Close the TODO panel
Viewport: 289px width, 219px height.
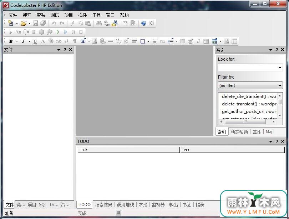click(282, 141)
